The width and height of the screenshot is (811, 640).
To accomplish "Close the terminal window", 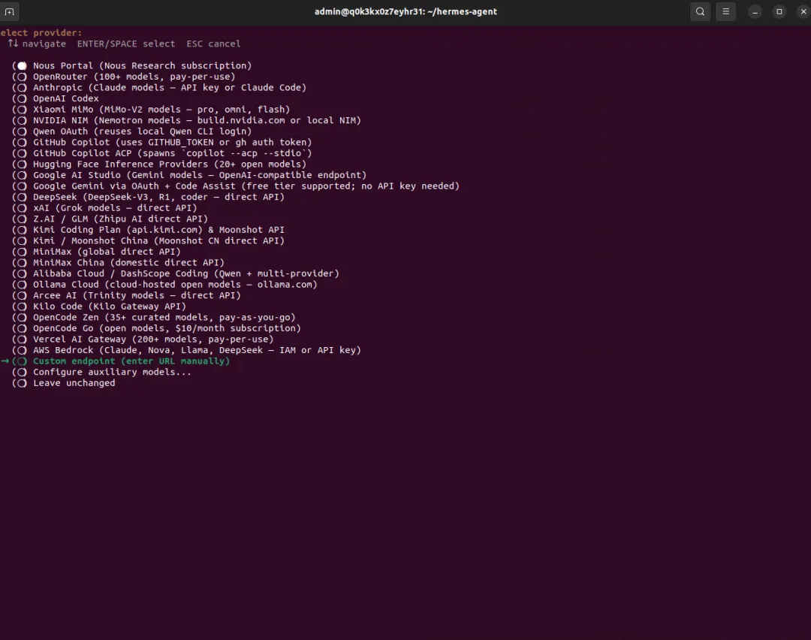I will click(x=803, y=11).
